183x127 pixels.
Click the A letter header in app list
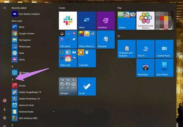pos(13,79)
